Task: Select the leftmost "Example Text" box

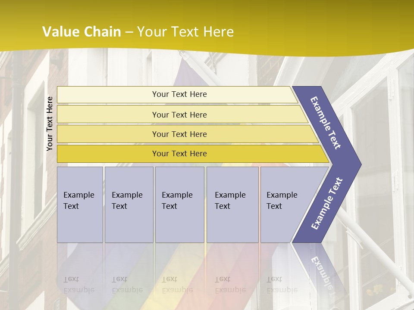Action: (x=80, y=204)
